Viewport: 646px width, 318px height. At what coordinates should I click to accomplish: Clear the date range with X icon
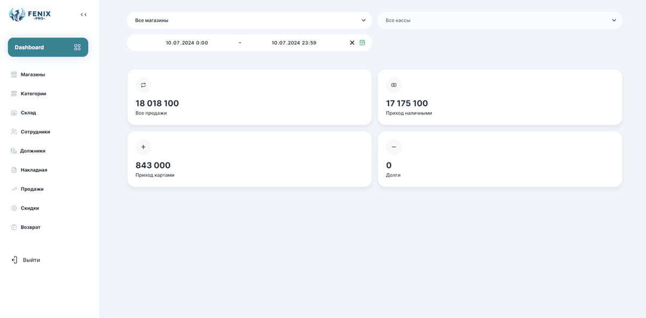click(x=352, y=43)
